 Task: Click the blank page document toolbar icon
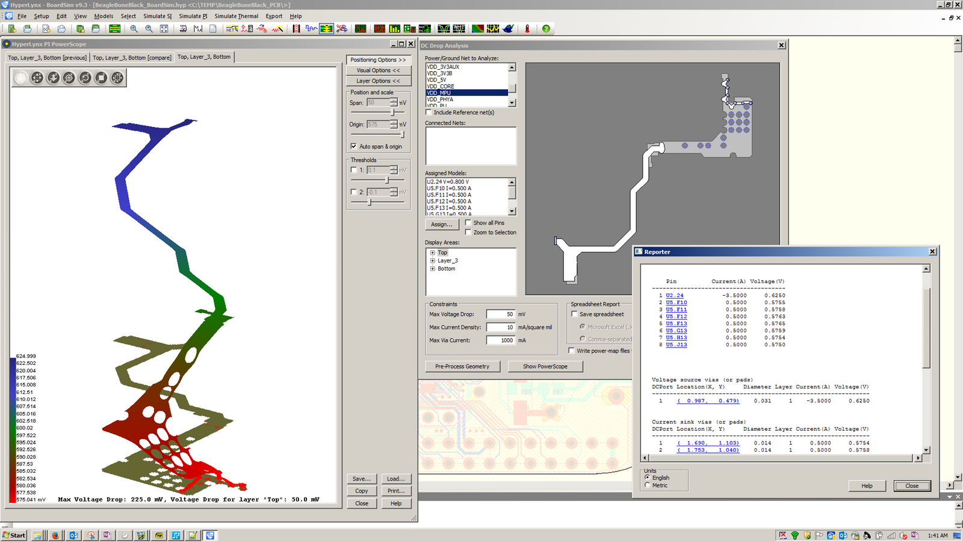click(x=213, y=28)
